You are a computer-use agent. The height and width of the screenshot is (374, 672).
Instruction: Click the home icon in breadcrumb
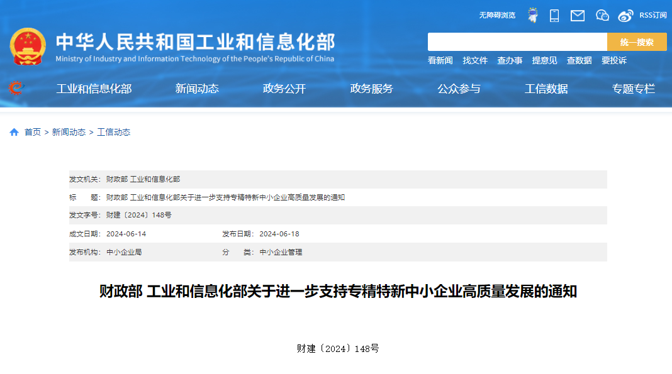click(14, 132)
